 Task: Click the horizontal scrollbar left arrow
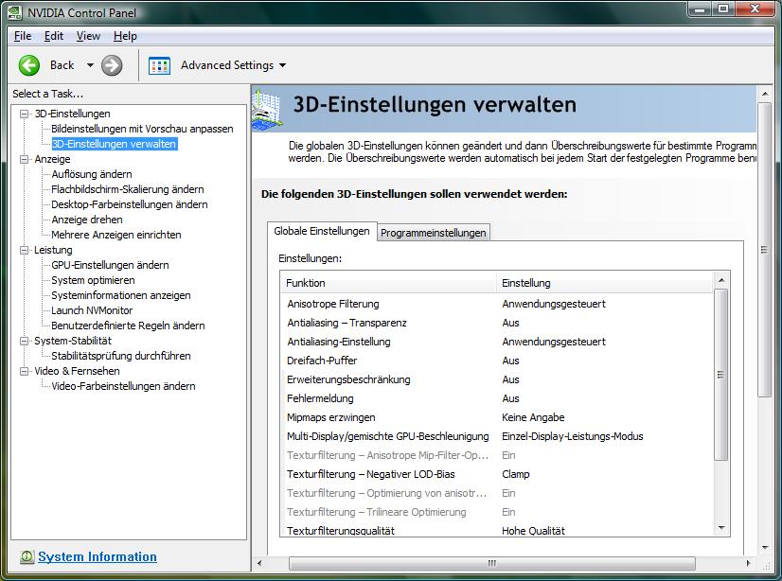click(259, 564)
